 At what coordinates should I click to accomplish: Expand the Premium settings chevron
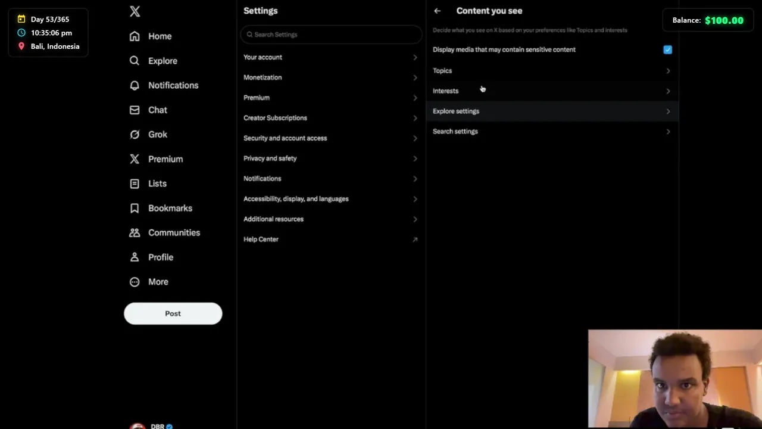coord(415,98)
